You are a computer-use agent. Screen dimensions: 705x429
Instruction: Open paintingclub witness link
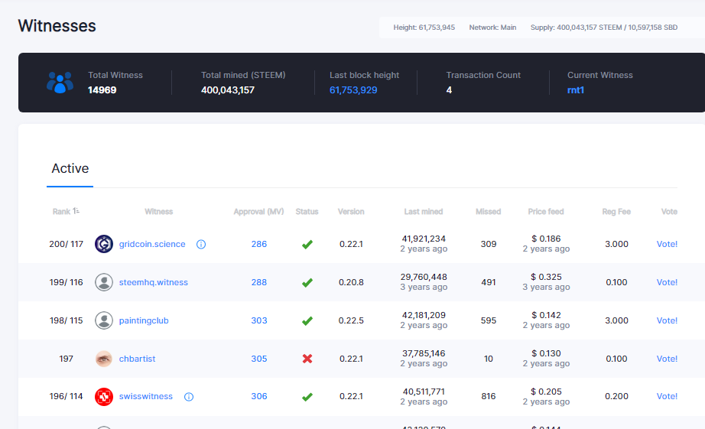(x=144, y=320)
